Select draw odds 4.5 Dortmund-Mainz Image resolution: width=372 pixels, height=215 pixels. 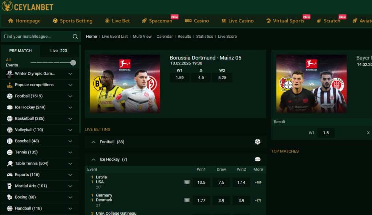[201, 78]
